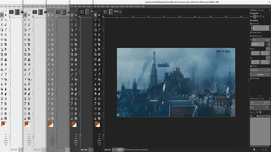271x152 pixels.
Task: Open the Position unit px dropdown
Action: [x=268, y=49]
